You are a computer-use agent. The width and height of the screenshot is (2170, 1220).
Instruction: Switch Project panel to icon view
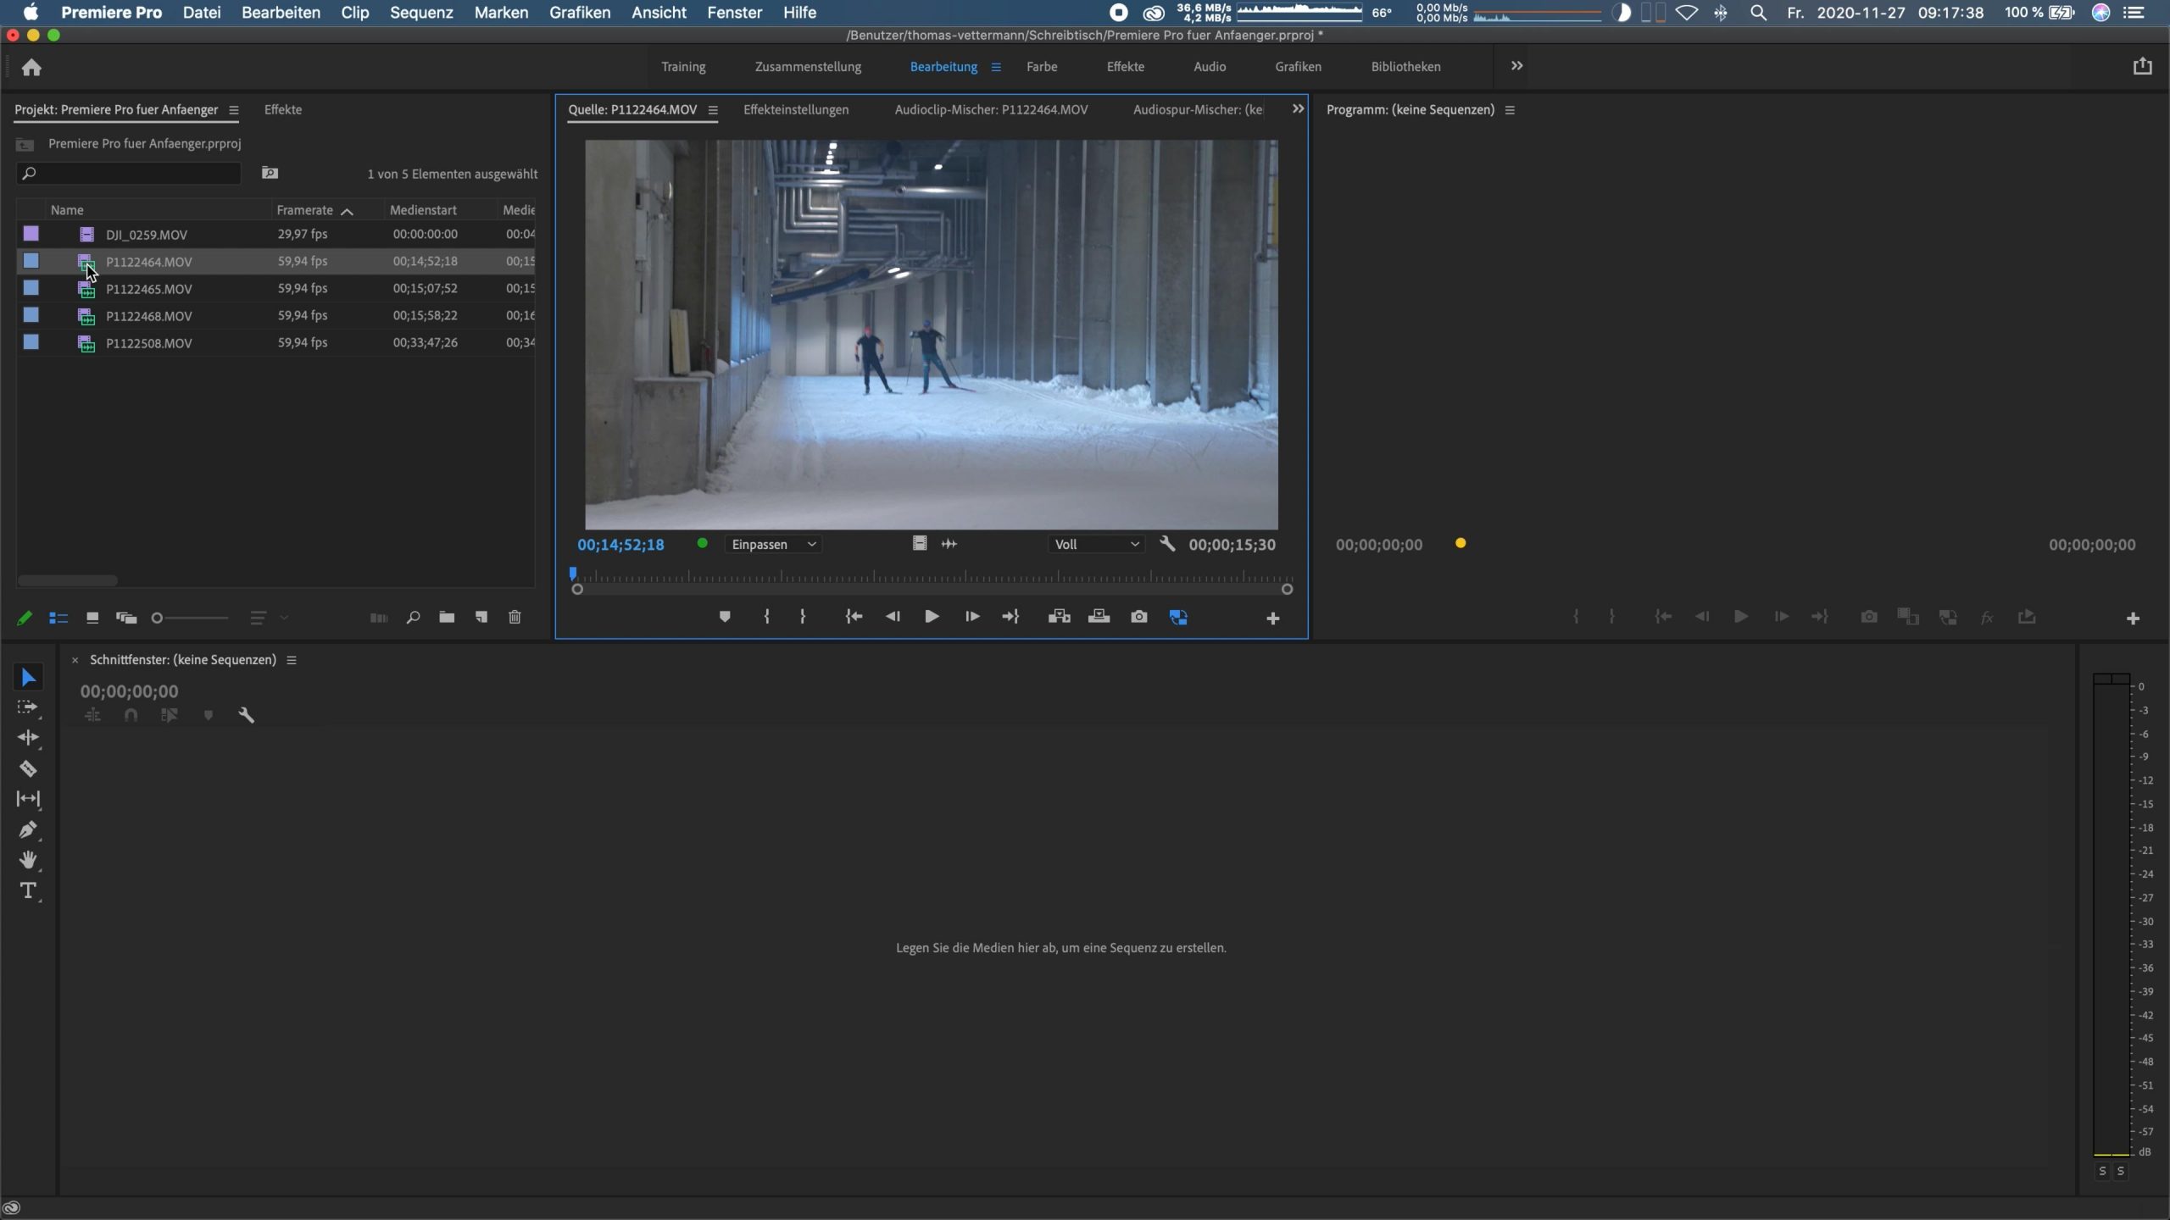92,618
